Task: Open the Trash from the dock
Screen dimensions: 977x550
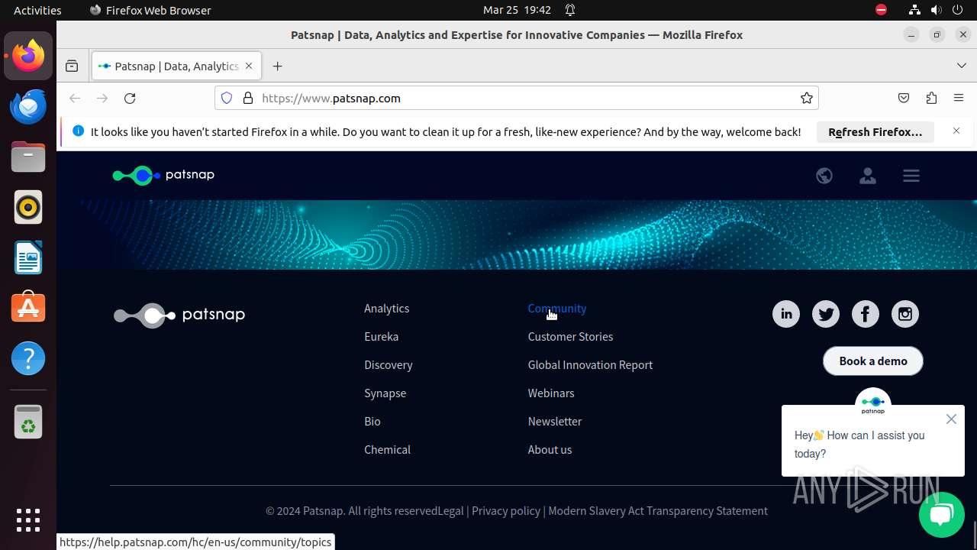Action: [28, 422]
